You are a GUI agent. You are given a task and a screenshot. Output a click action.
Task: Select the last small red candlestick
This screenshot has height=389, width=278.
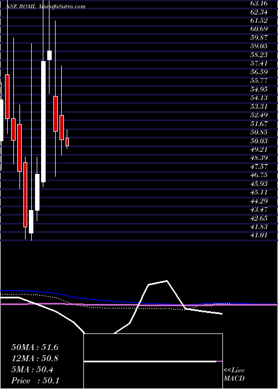point(67,142)
